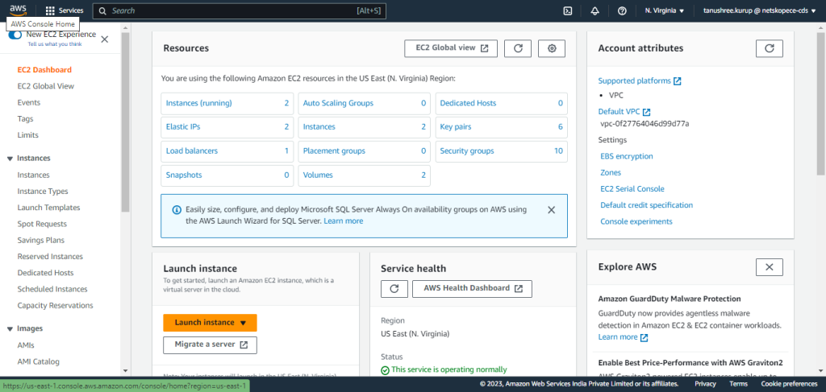The width and height of the screenshot is (826, 392).
Task: Dismiss the SQL Server Launch Wizard banner
Action: point(552,209)
